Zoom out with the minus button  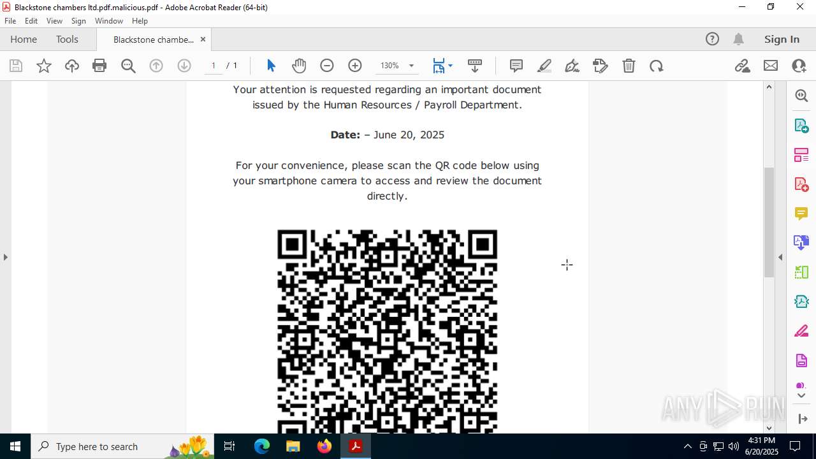327,66
